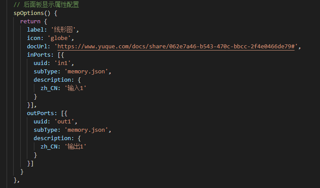Click the '输入1' string value
Screen dimensions: 320x188
pos(75,88)
